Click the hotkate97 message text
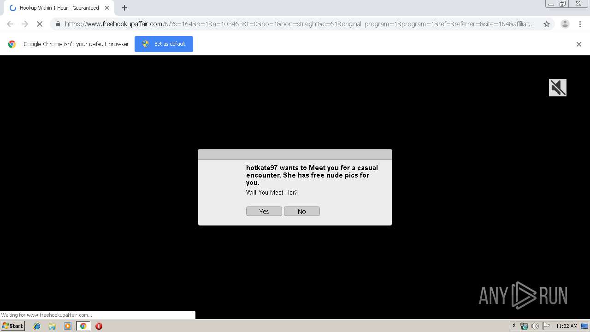The image size is (590, 332). [x=312, y=175]
